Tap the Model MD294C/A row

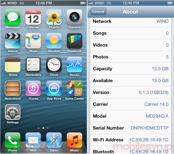131,116
